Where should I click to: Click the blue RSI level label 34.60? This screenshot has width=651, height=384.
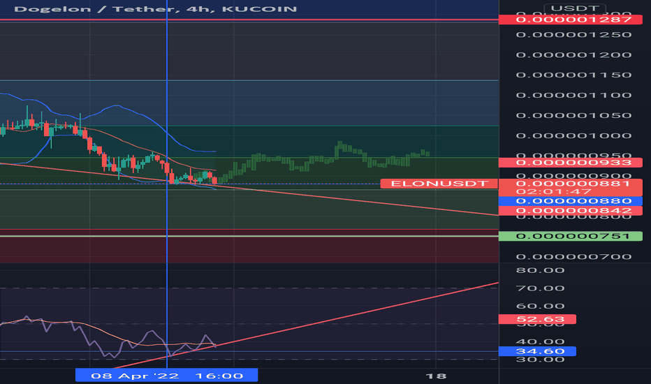point(537,351)
